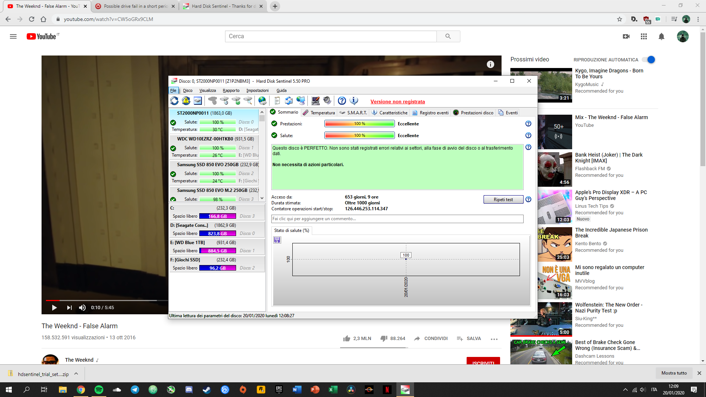706x397 pixels.
Task: Open the File menu
Action: 173,90
